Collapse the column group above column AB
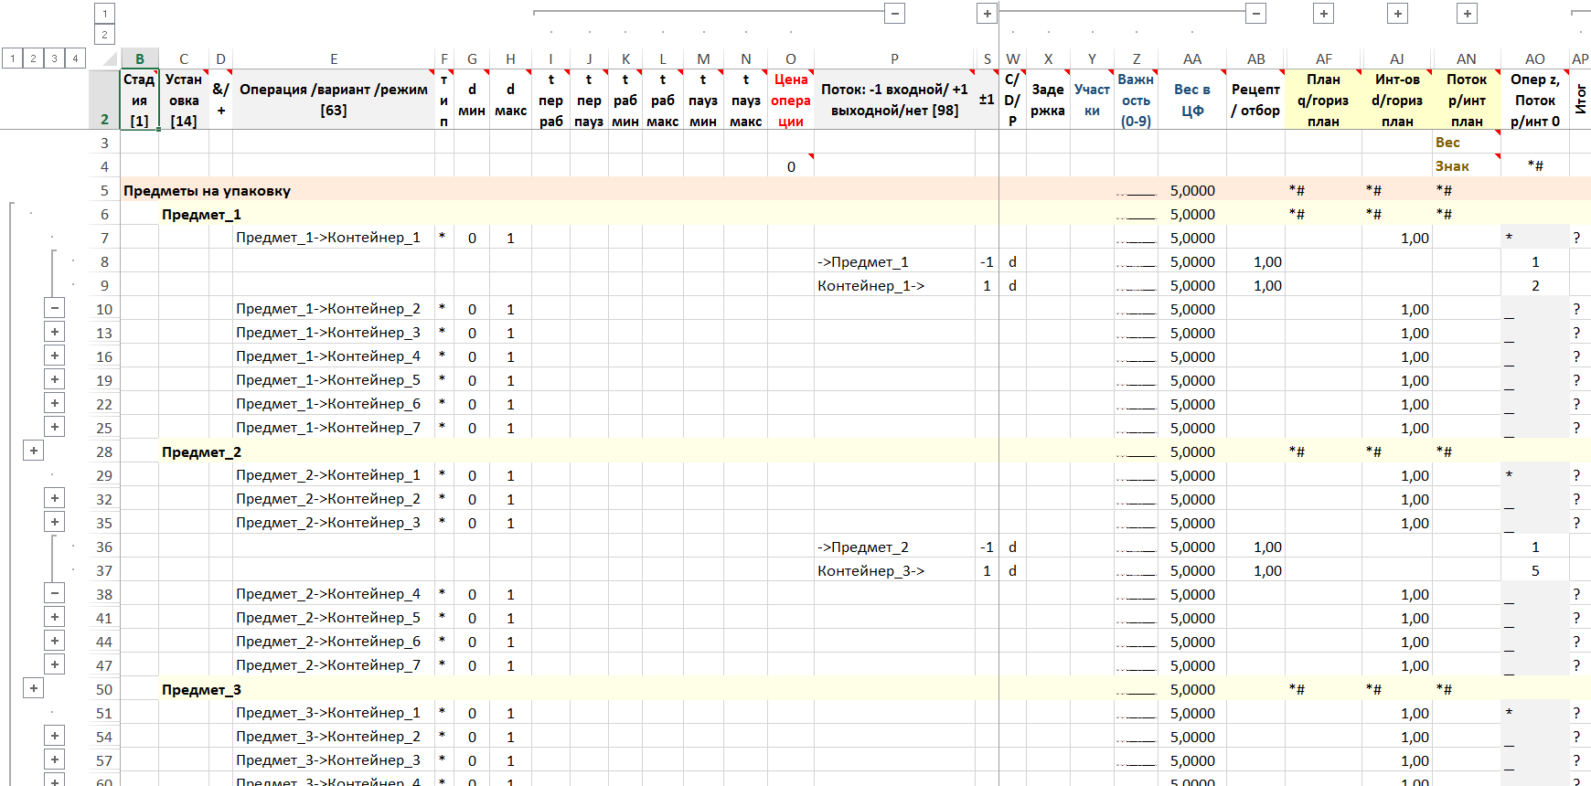Viewport: 1591px width, 786px height. click(x=1256, y=13)
